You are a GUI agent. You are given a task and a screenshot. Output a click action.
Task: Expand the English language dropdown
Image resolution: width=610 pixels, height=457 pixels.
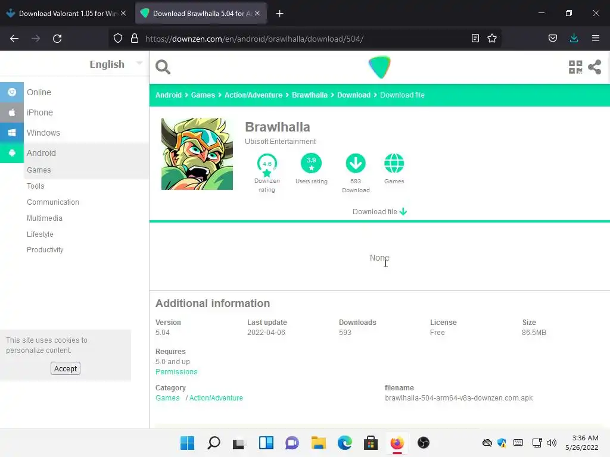pyautogui.click(x=116, y=64)
